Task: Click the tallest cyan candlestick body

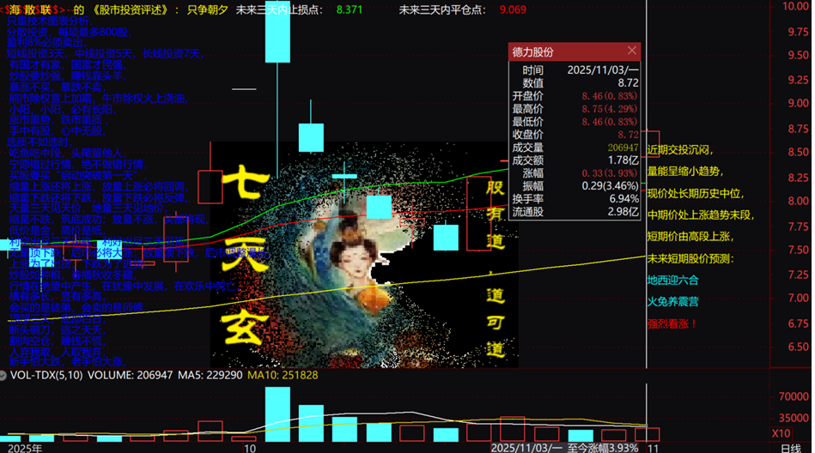Action: (277, 31)
